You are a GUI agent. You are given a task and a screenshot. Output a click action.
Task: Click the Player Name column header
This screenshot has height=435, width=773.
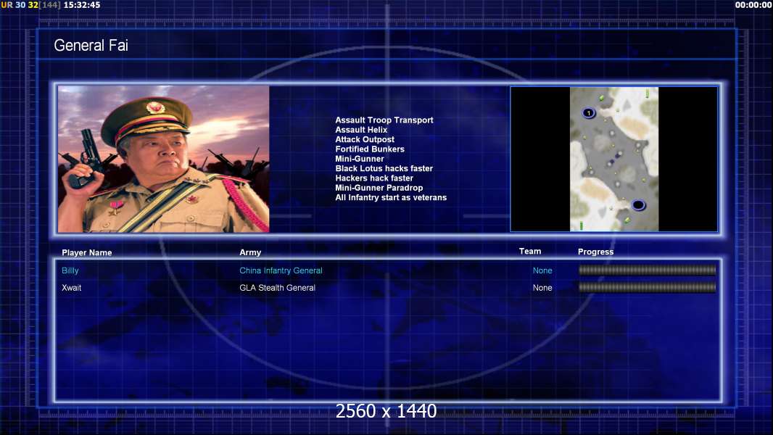point(87,252)
